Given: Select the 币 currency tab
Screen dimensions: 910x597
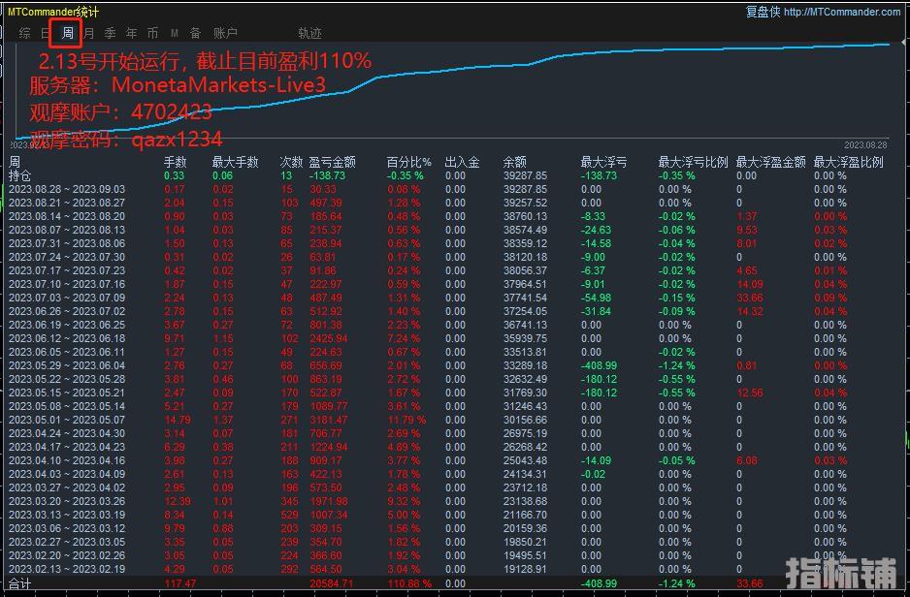Looking at the screenshot, I should click(x=152, y=33).
